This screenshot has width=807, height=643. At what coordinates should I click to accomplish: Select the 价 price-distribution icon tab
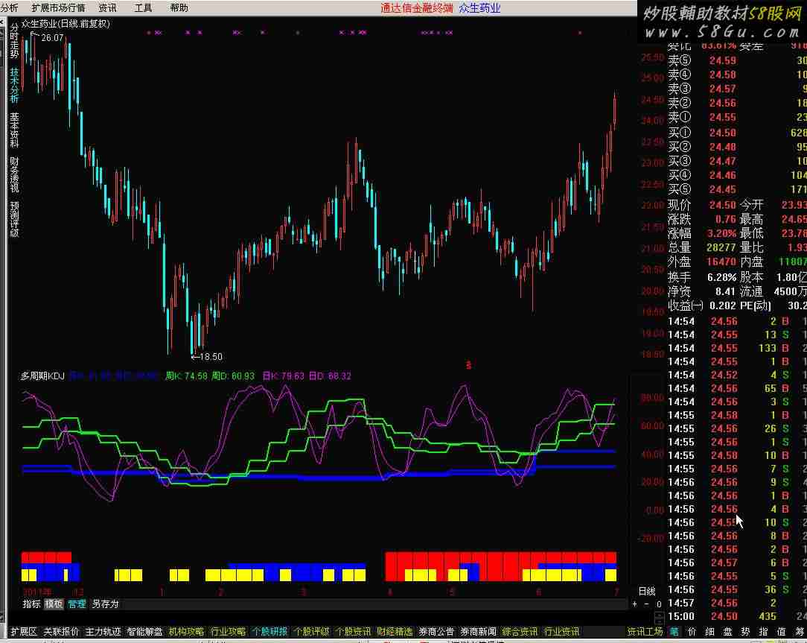pyautogui.click(x=692, y=632)
